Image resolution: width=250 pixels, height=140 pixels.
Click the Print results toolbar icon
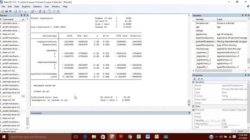coord(10,11)
